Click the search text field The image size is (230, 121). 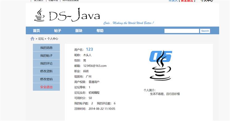[x=182, y=31]
